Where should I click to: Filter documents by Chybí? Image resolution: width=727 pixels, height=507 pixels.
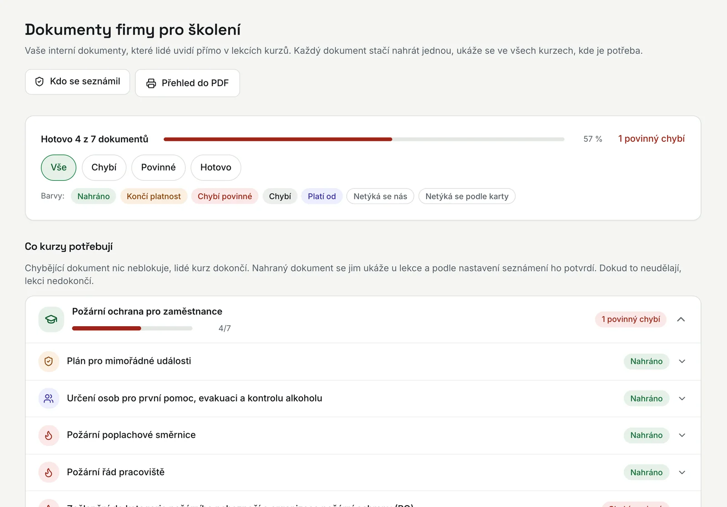pyautogui.click(x=104, y=168)
